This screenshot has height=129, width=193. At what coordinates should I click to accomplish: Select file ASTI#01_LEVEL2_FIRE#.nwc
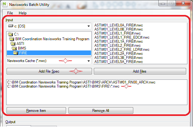click(117, 45)
